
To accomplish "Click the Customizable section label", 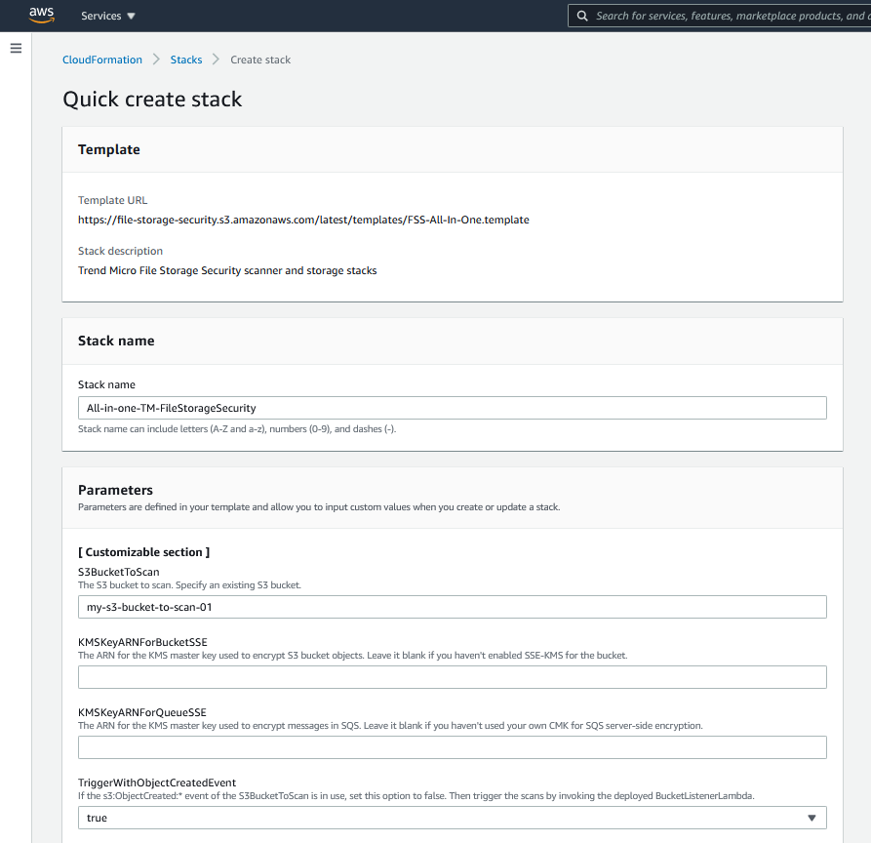I will 143,552.
